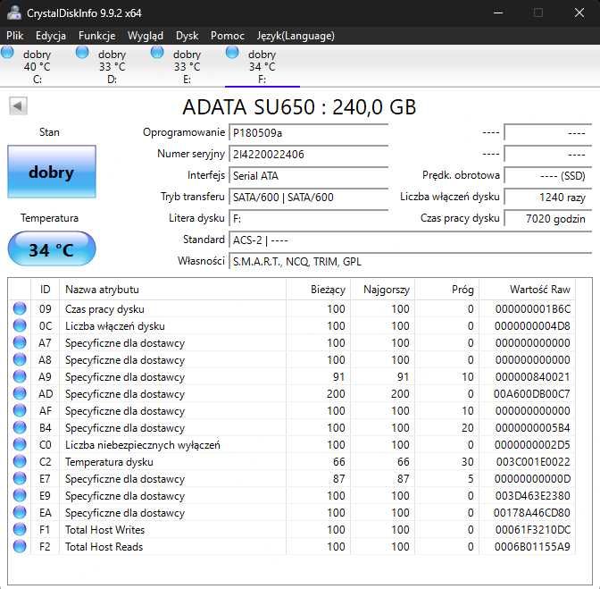Select raw value 0006B01155A9
Viewport: 600px width, 589px height.
click(532, 546)
